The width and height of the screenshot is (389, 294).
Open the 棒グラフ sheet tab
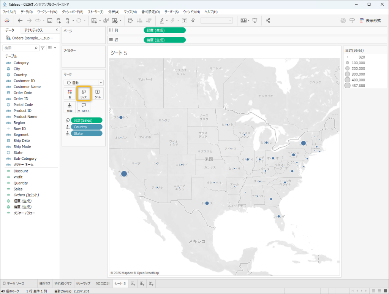pos(44,284)
